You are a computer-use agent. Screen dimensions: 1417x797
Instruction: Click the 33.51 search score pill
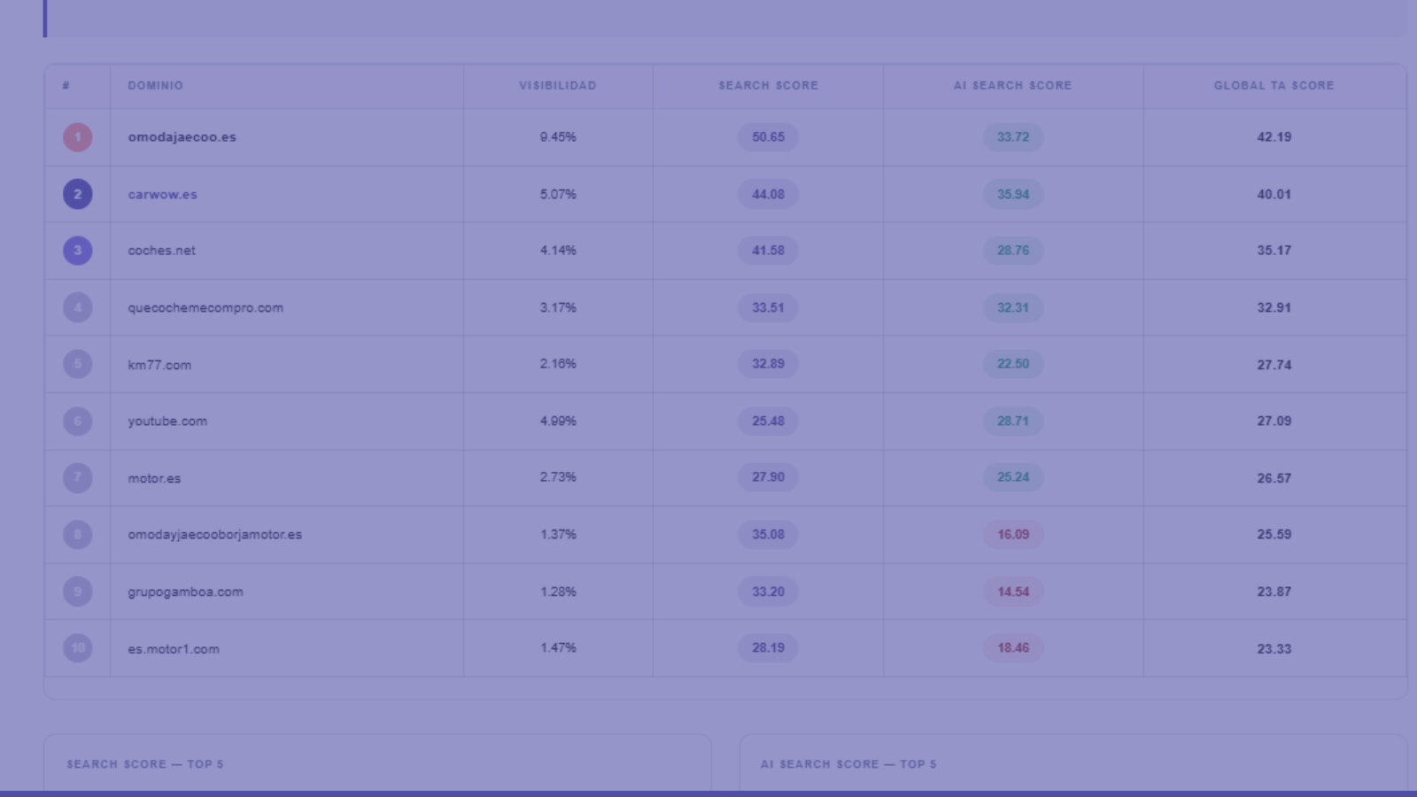coord(768,307)
